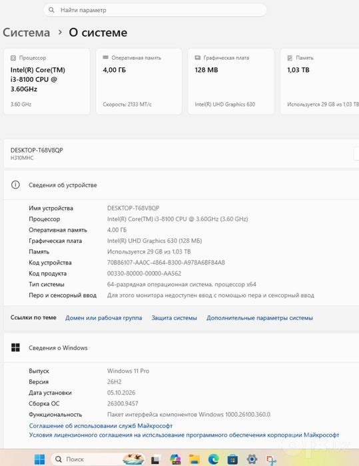Image resolution: width=359 pixels, height=466 pixels.
Task: Click the Найти параметр search field
Action: [x=155, y=10]
